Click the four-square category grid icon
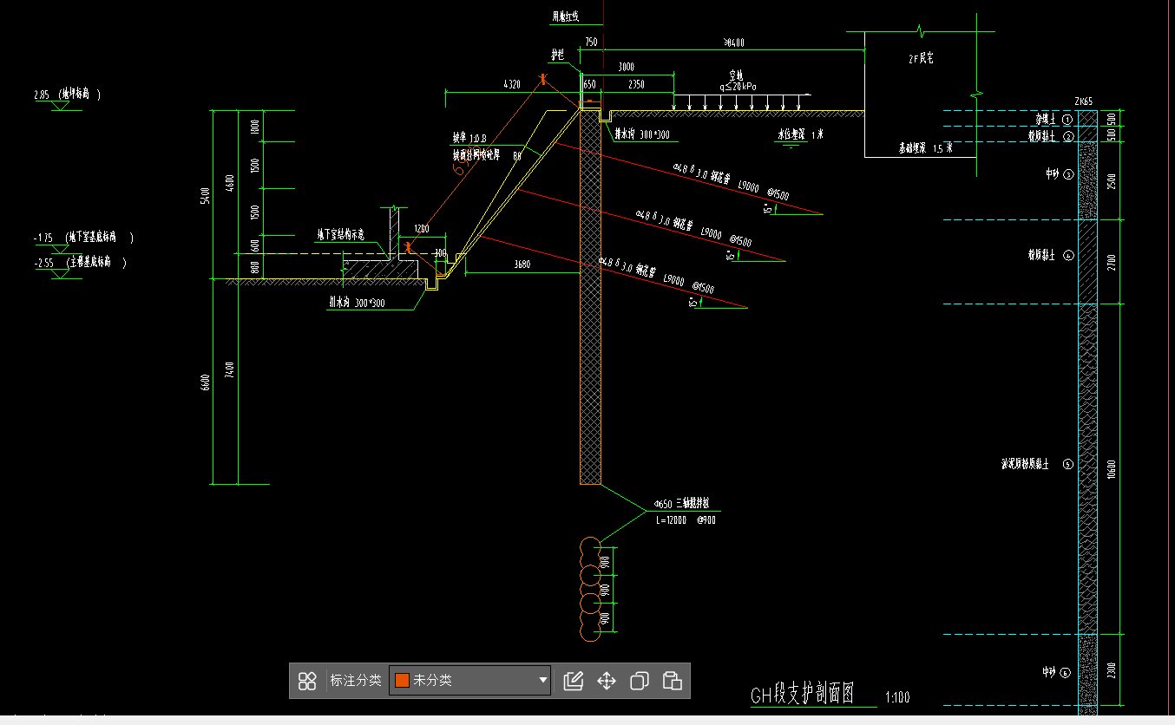 pyautogui.click(x=307, y=681)
